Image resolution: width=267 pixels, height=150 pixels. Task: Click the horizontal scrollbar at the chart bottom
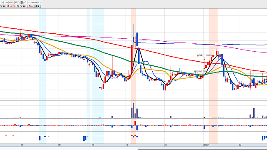202,149
